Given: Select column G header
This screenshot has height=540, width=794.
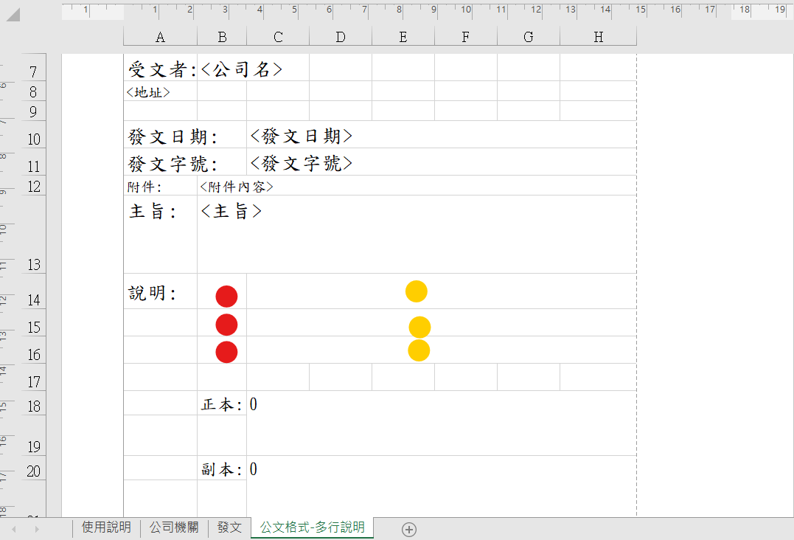Looking at the screenshot, I should pos(529,37).
